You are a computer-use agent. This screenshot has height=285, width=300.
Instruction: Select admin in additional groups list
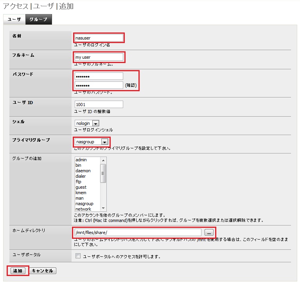(x=81, y=160)
